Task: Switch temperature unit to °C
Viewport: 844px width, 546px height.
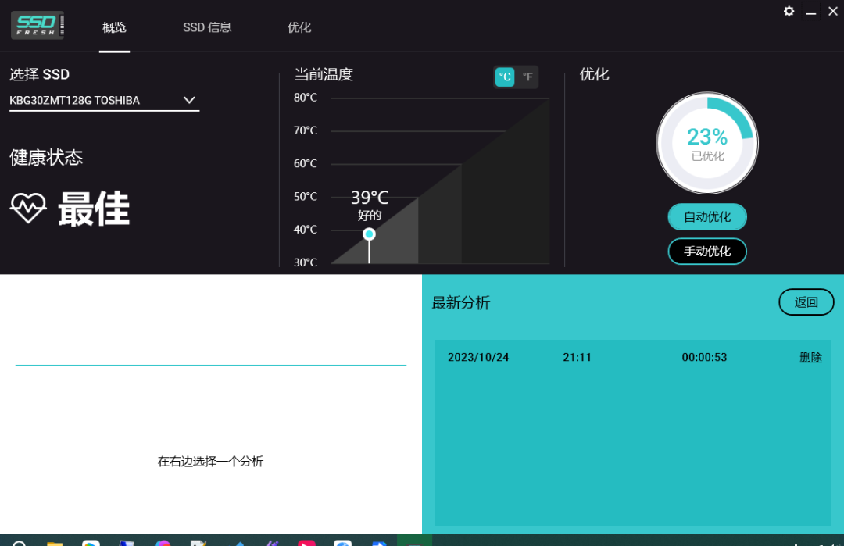Action: tap(505, 77)
